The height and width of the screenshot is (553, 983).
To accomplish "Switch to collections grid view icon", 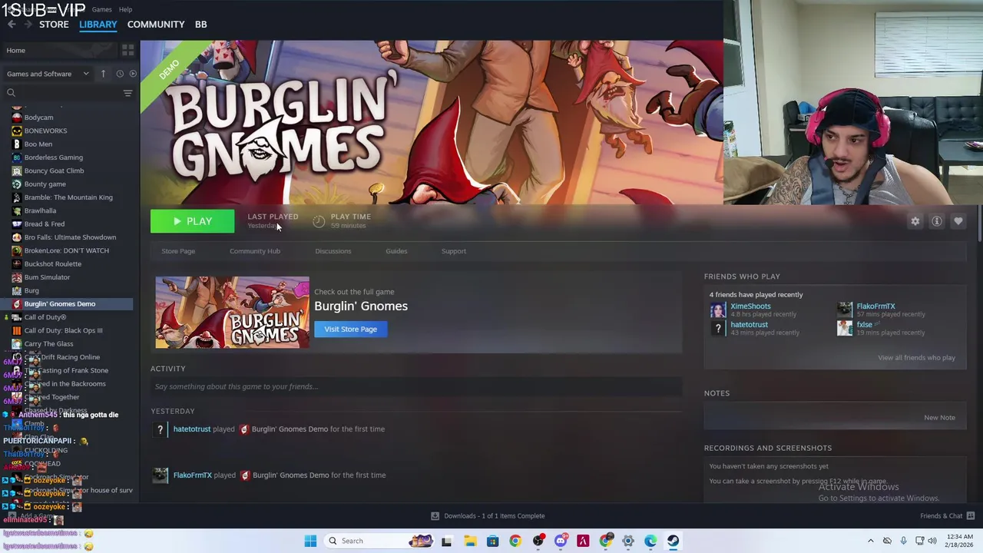I will (x=127, y=51).
